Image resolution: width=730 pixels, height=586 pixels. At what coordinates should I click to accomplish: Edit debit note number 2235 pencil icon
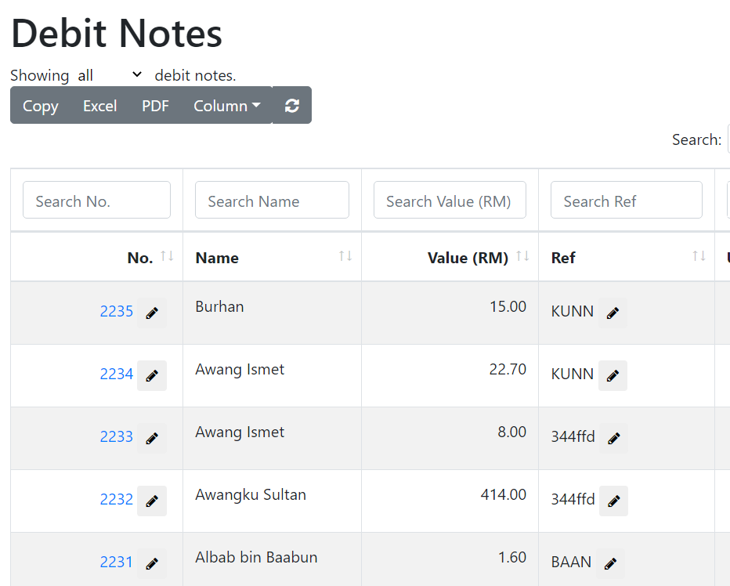tap(152, 313)
